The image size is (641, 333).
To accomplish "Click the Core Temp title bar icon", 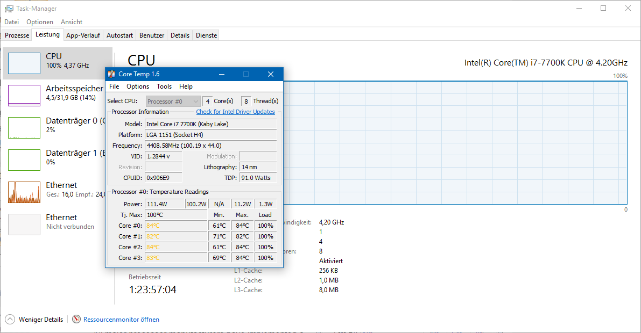I will pos(111,74).
